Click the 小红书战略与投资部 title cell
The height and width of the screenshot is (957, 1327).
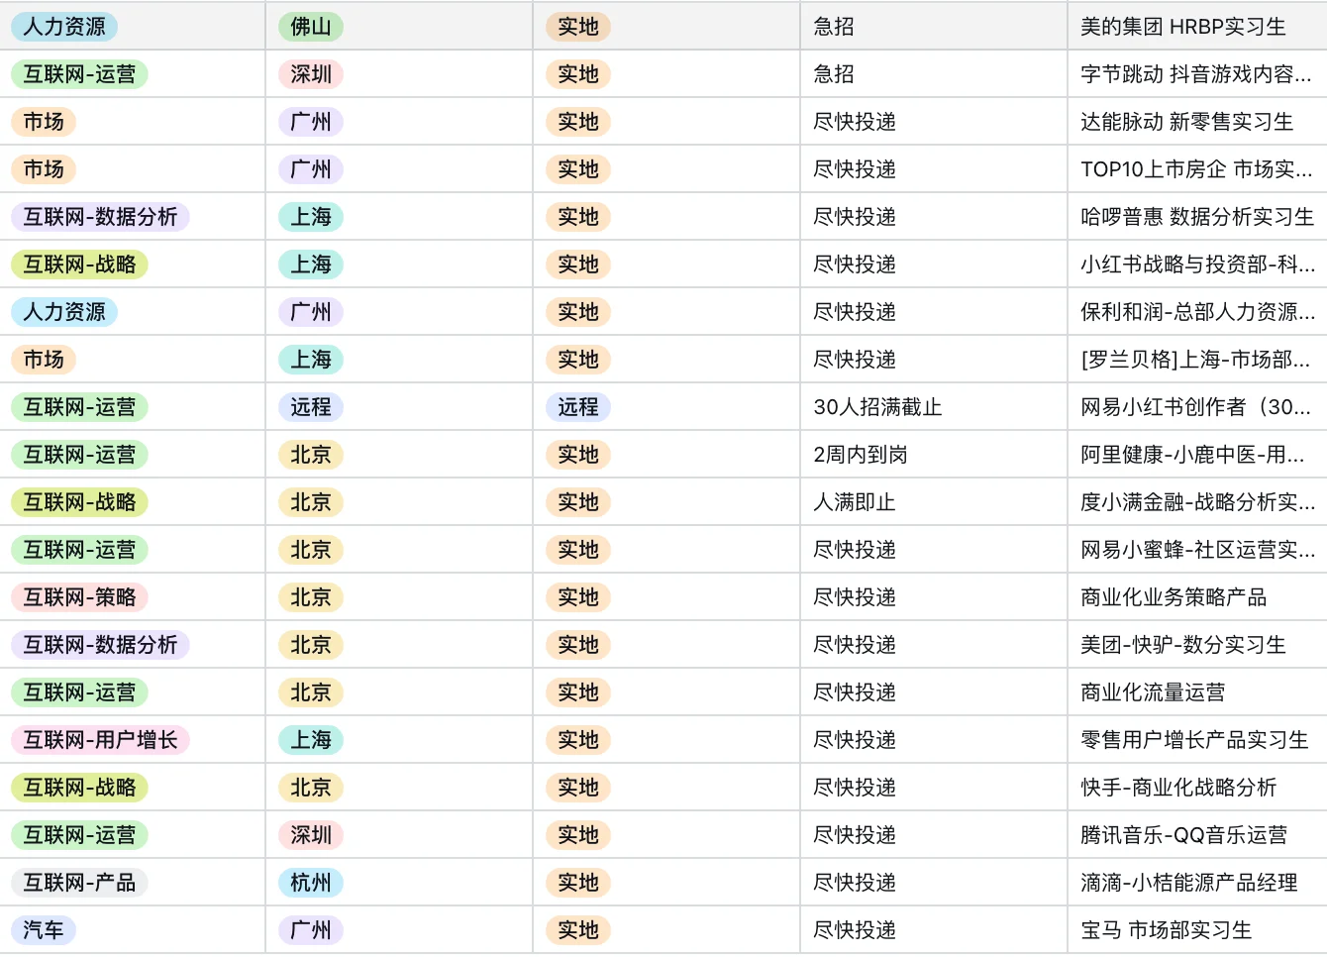click(x=1197, y=265)
